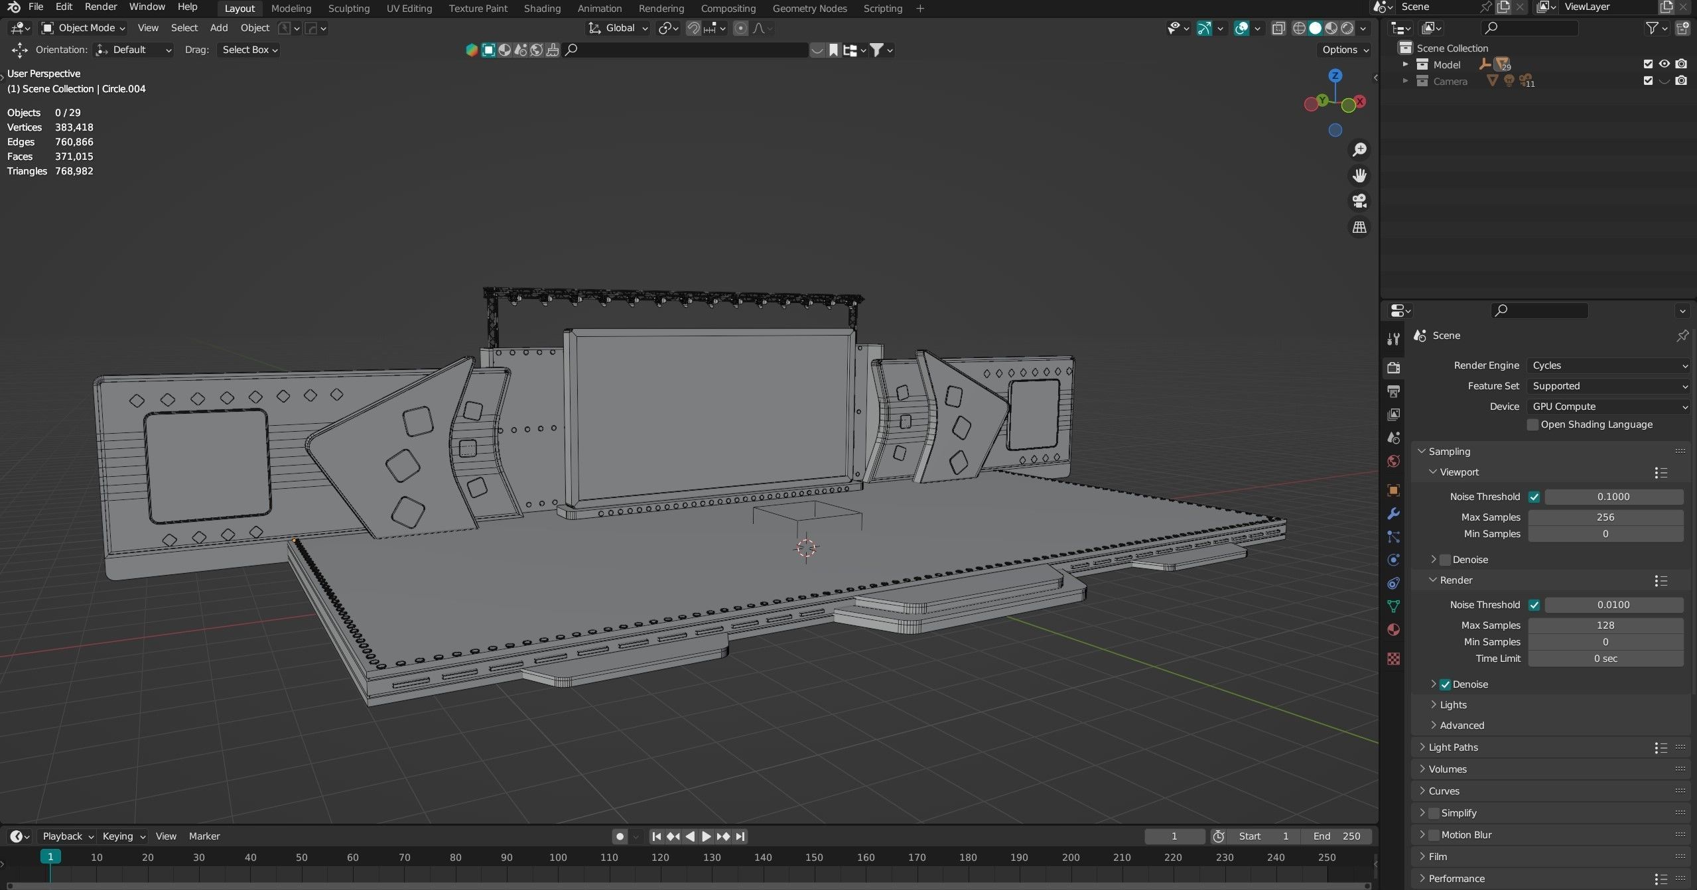Image resolution: width=1697 pixels, height=890 pixels.
Task: Open the Object Mode dropdown
Action: pos(84,28)
